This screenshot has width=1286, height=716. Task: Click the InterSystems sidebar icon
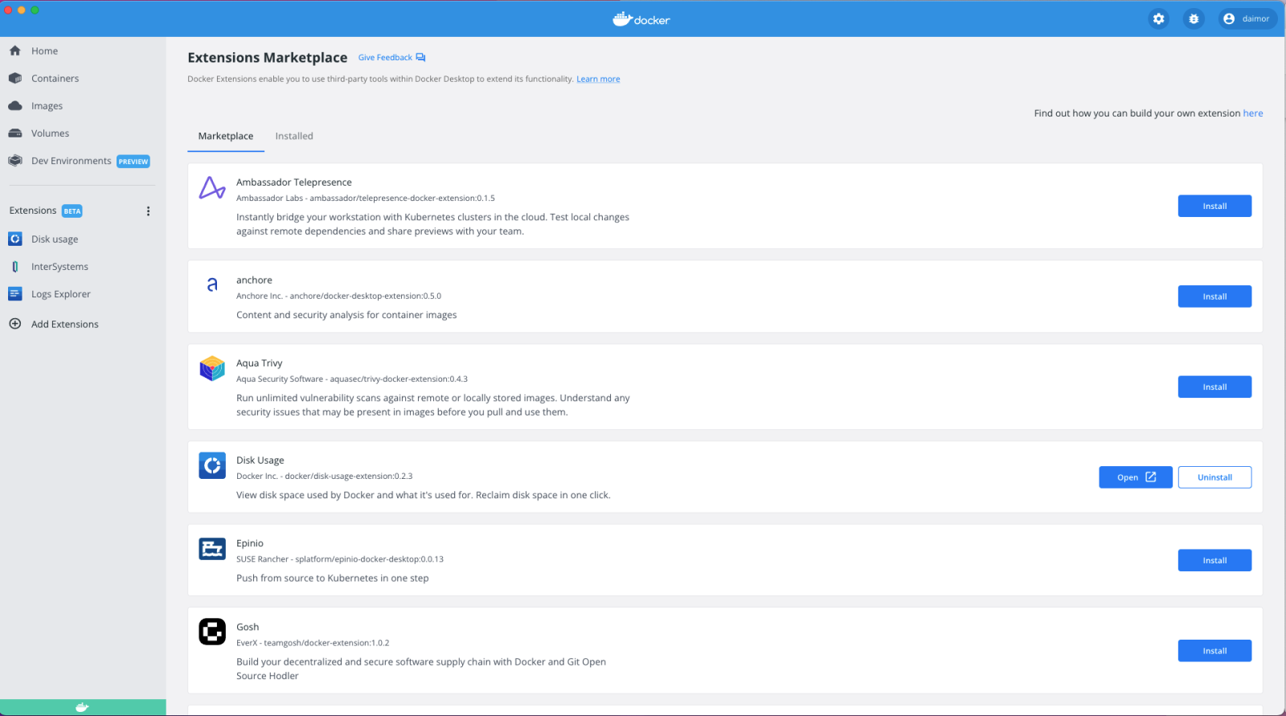click(14, 267)
